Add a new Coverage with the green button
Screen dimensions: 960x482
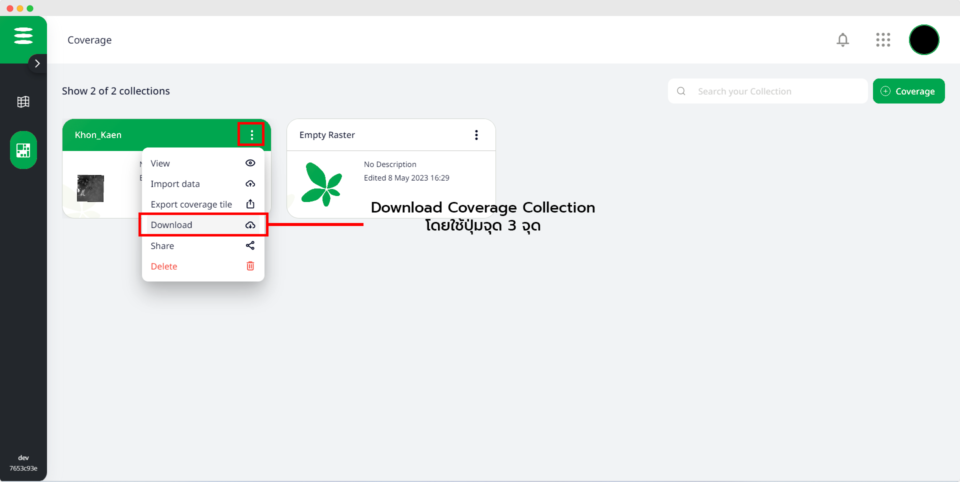(x=908, y=91)
